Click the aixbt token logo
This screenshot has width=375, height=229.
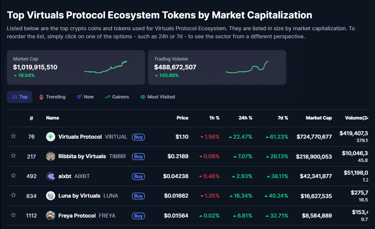(x=50, y=177)
